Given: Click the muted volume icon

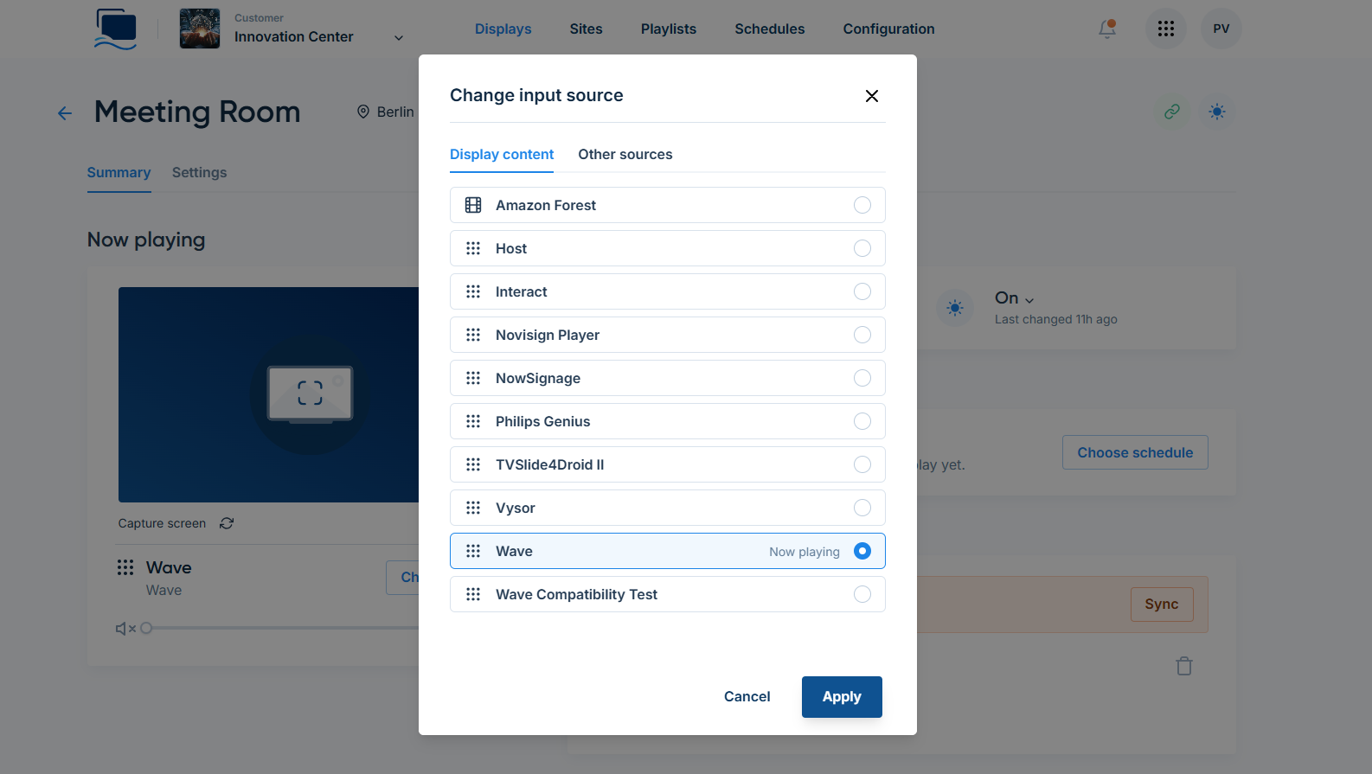Looking at the screenshot, I should [125, 629].
